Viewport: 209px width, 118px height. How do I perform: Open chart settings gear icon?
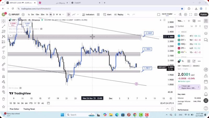pos(185,15)
